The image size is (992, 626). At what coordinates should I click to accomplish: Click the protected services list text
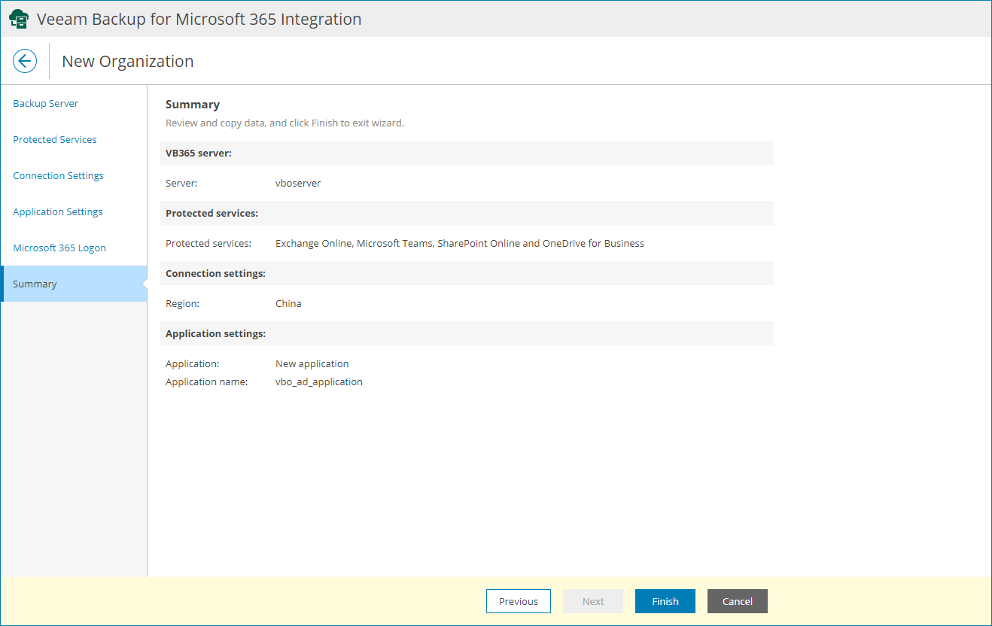click(460, 243)
